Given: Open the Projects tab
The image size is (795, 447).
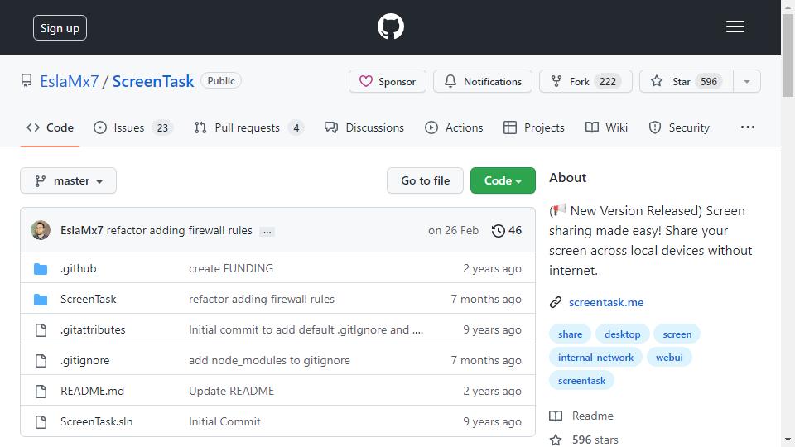Looking at the screenshot, I should click(533, 127).
